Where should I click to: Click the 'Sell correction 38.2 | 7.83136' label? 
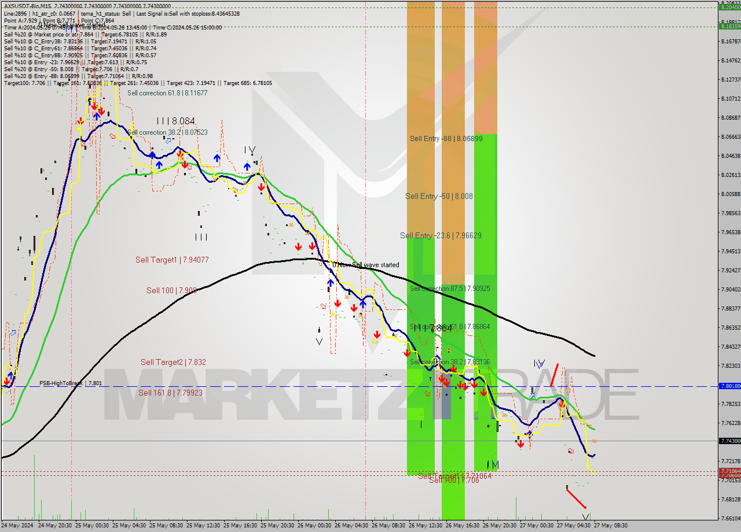450,362
